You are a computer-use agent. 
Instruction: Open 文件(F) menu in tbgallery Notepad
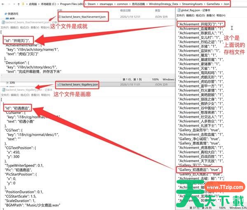tap(5, 95)
